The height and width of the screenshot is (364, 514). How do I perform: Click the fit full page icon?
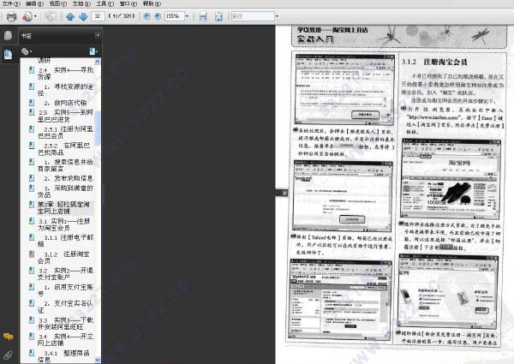tap(218, 16)
